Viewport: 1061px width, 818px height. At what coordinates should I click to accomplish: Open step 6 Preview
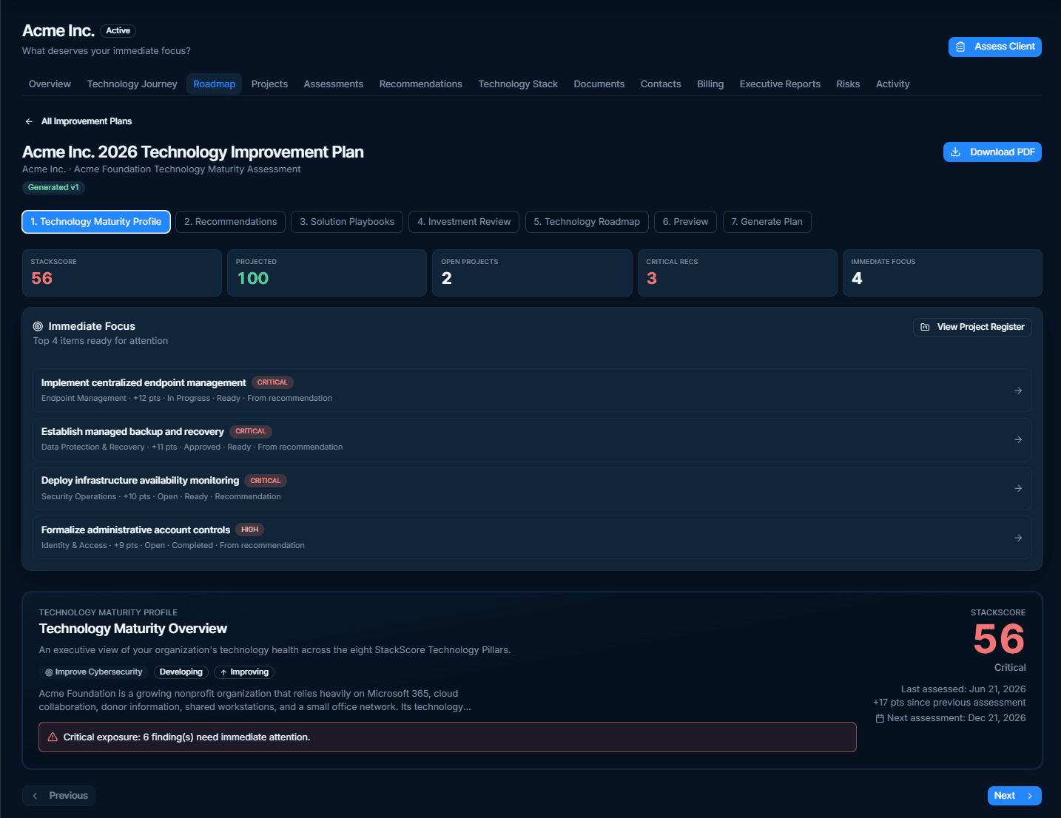coord(685,222)
